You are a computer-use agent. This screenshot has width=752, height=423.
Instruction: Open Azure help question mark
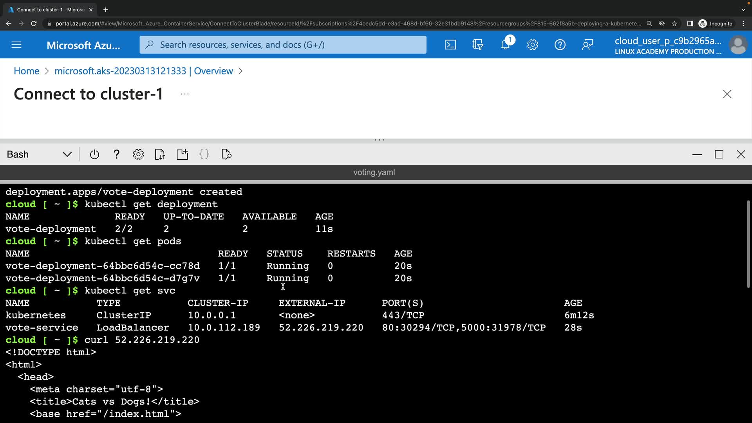tap(560, 45)
